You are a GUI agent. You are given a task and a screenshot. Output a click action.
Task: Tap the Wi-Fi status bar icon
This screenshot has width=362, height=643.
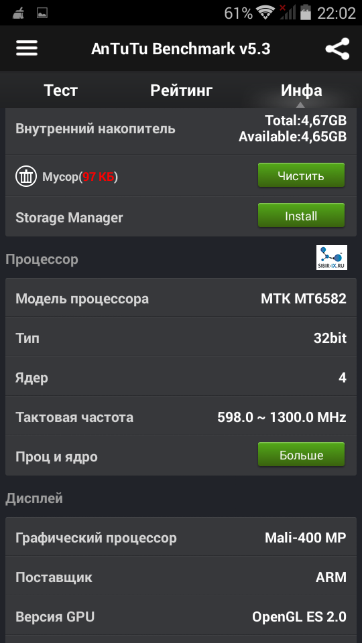point(265,13)
